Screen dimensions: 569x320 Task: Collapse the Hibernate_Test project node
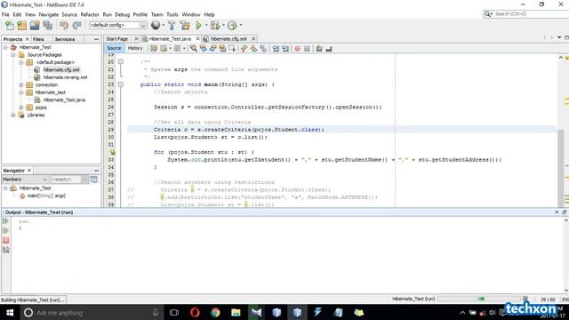point(5,47)
